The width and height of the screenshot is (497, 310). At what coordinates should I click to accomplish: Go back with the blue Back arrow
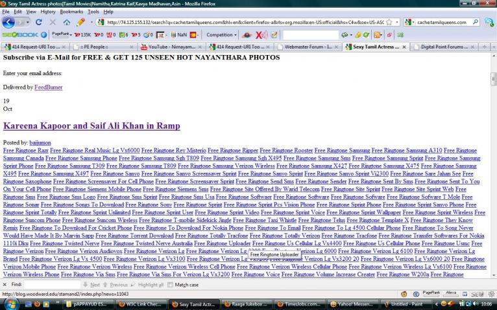[8, 22]
